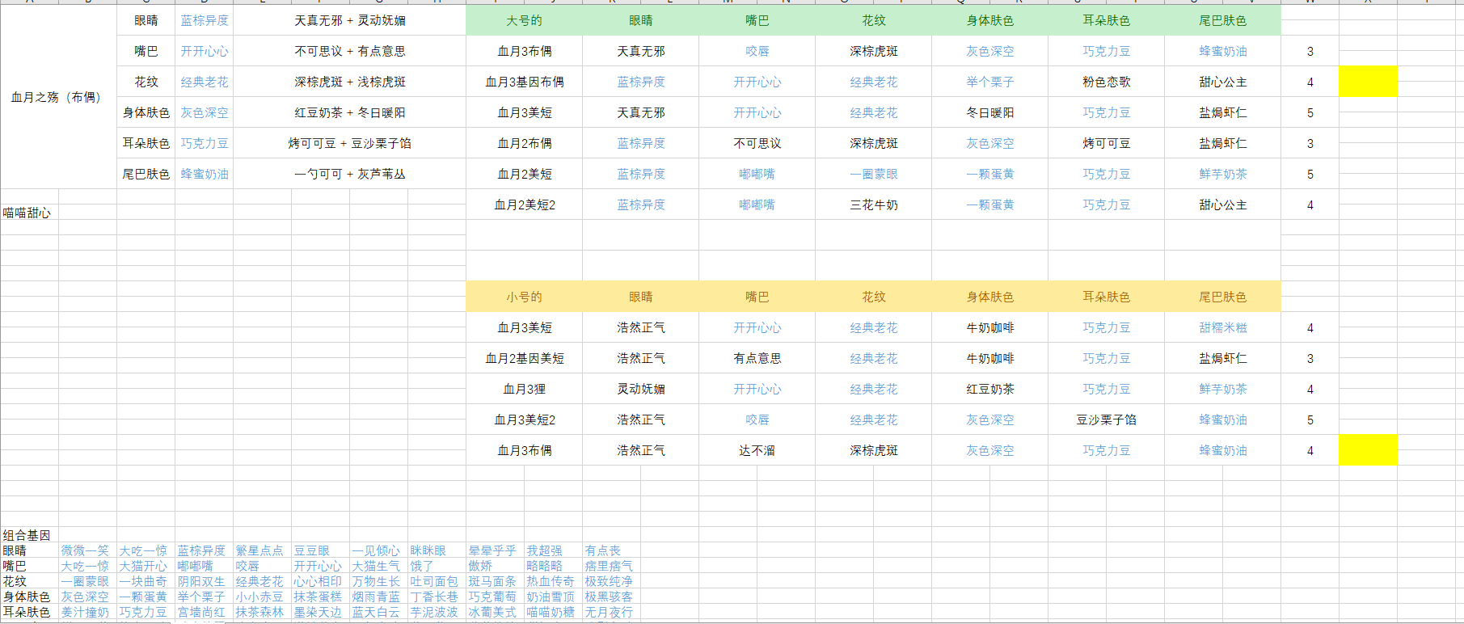Select the 粉色恋歌 cell
The height and width of the screenshot is (624, 1464).
point(1106,82)
